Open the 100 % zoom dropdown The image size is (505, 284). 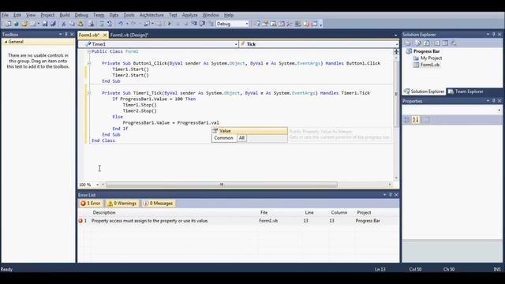click(97, 185)
